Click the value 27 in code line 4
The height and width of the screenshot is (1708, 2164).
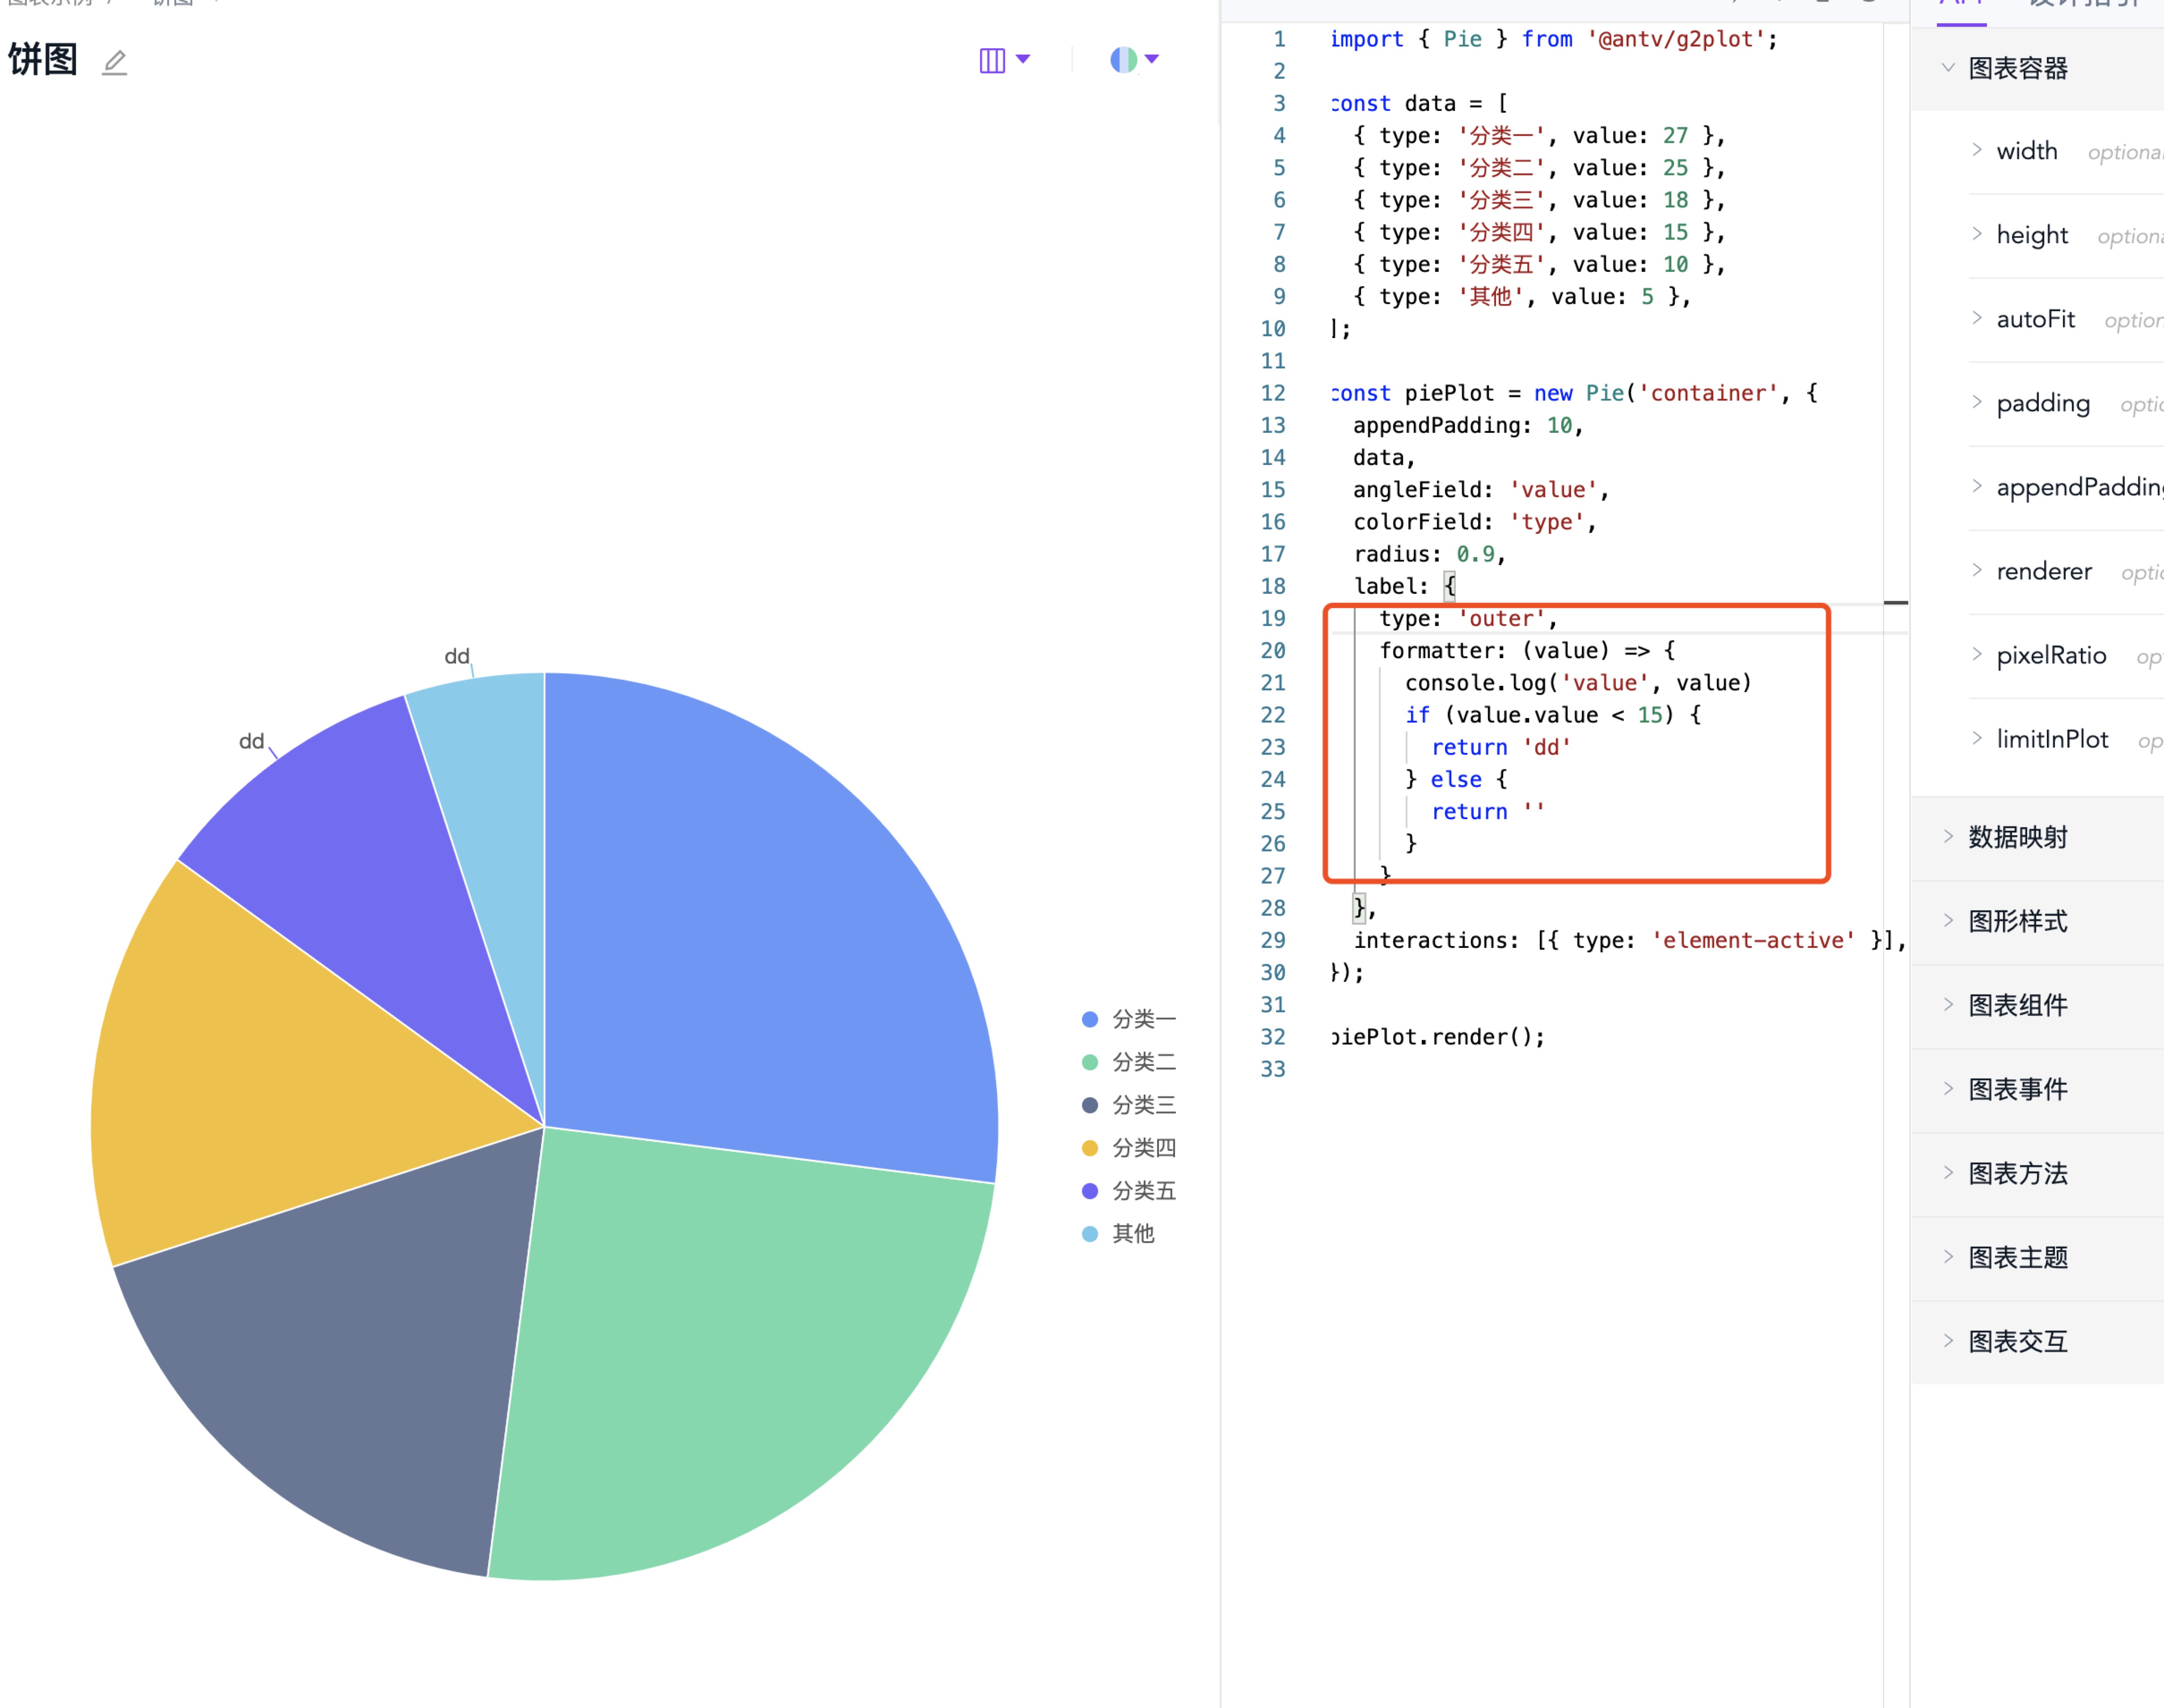point(1676,135)
